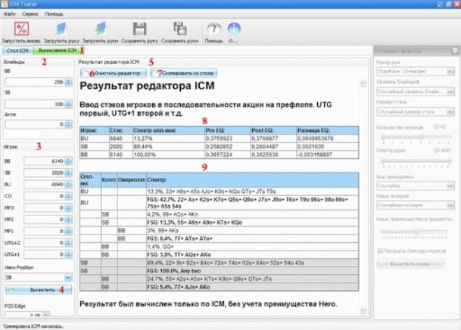Switch to the Стол ICM tab
Image resolution: width=461 pixels, height=330 pixels.
17,51
